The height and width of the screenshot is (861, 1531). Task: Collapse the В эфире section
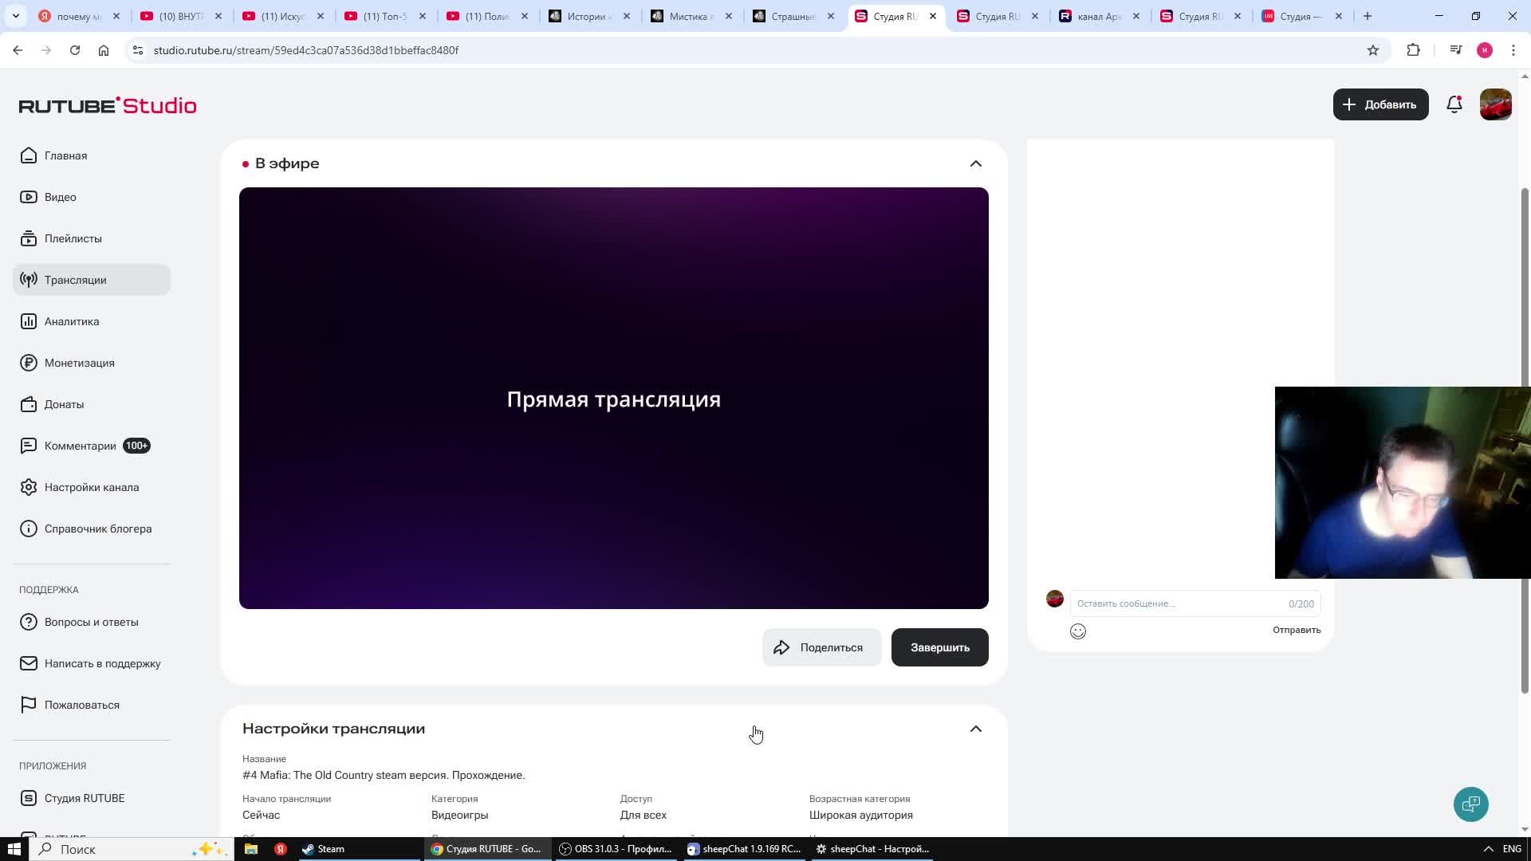tap(975, 163)
